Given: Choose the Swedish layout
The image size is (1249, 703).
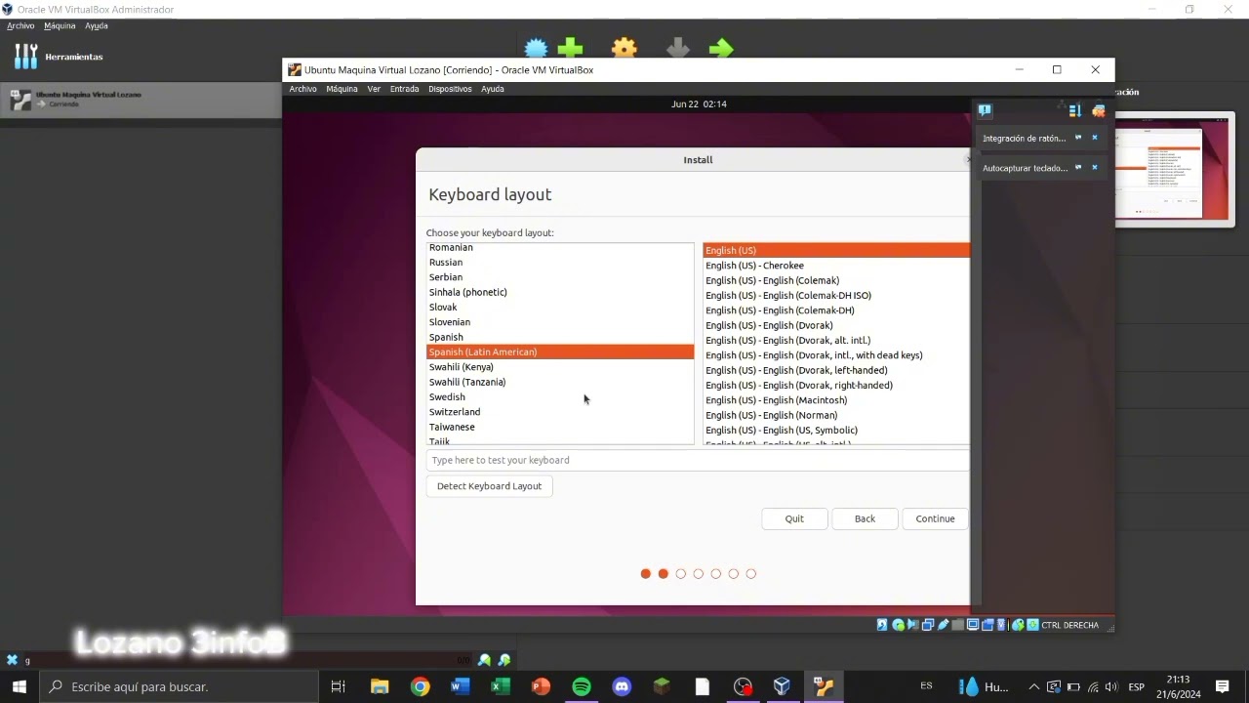Looking at the screenshot, I should 560,397.
